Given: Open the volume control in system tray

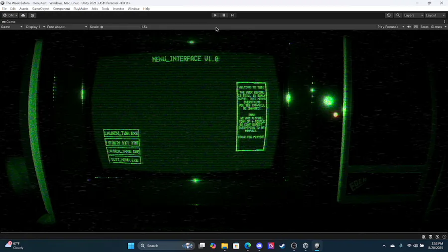Looking at the screenshot, I should point(416,246).
